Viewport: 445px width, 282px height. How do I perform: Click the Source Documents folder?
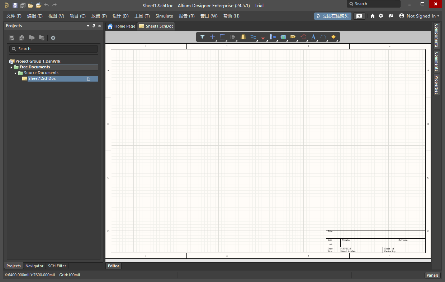pos(41,73)
